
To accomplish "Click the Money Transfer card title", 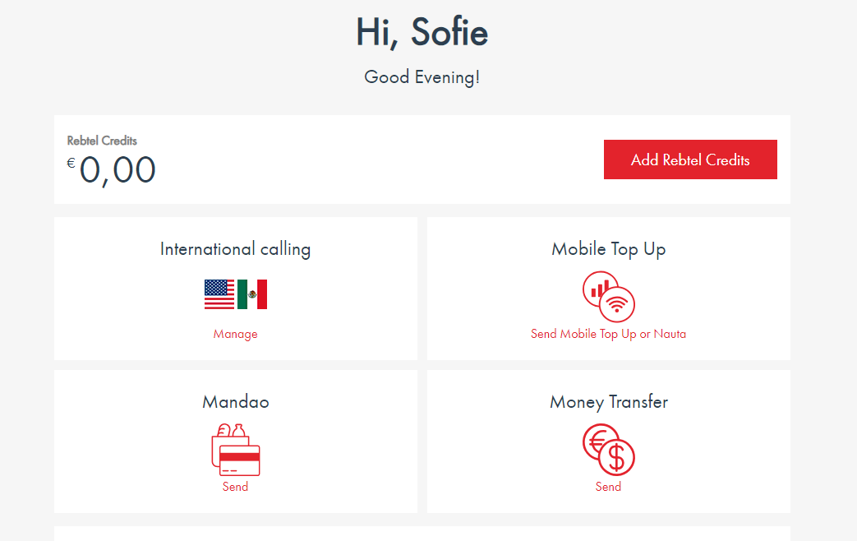I will coord(608,402).
